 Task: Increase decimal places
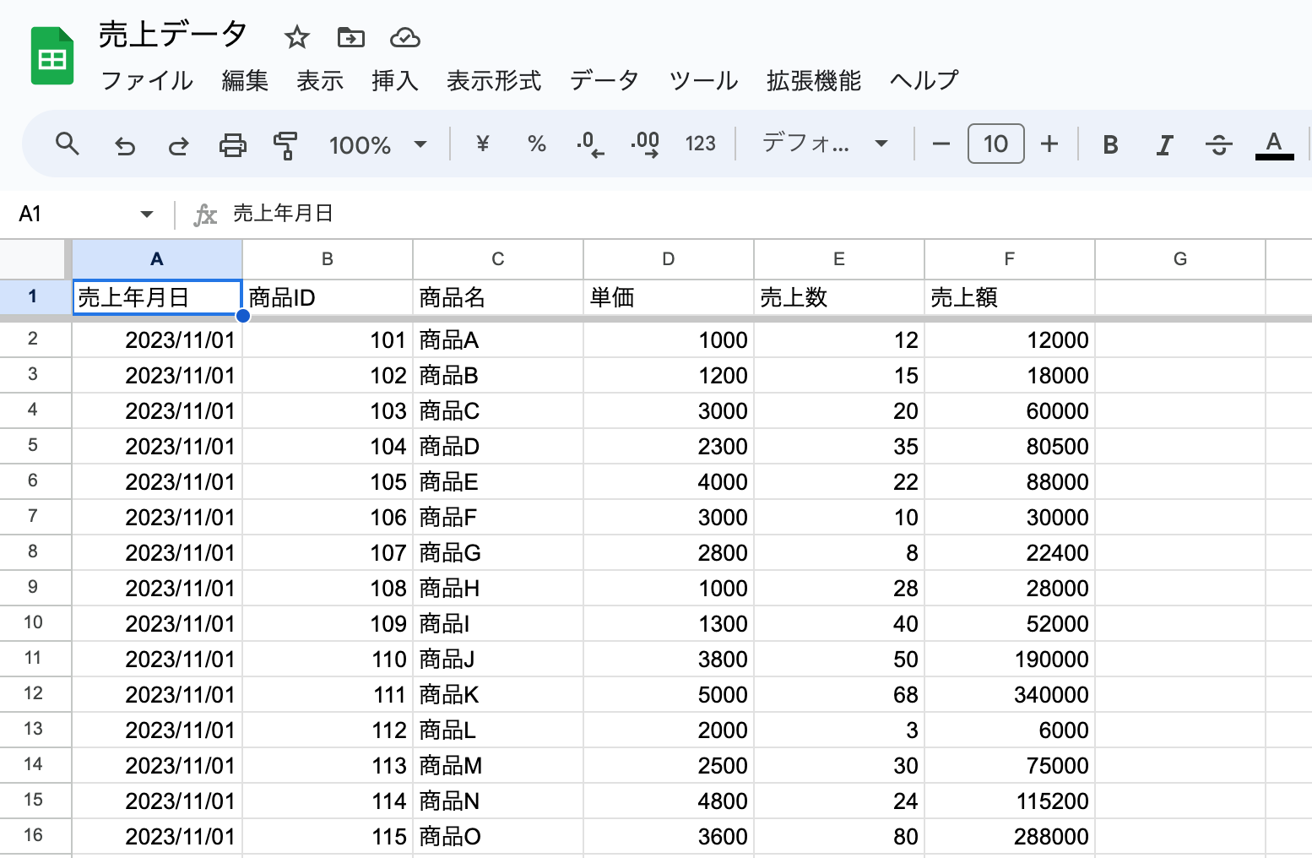645,144
